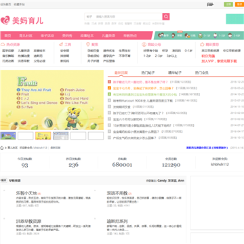244x244 pixels.
Task: Open the 国学启蒙 resource link
Action: tap(8, 51)
